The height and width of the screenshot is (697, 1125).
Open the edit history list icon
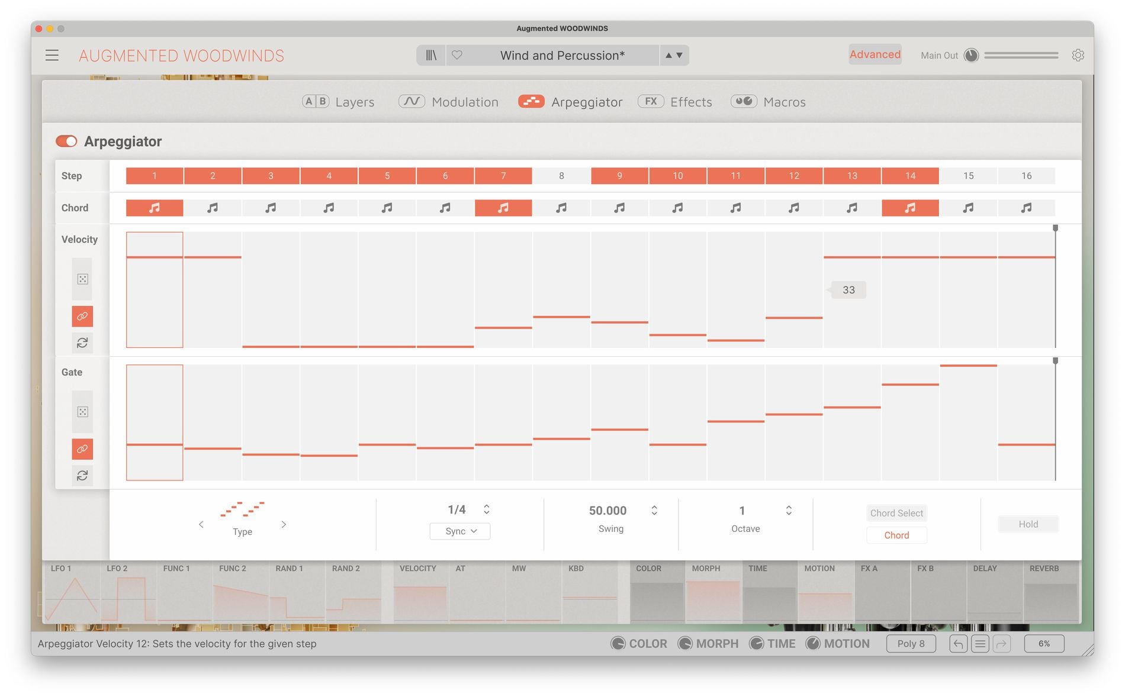pyautogui.click(x=980, y=644)
